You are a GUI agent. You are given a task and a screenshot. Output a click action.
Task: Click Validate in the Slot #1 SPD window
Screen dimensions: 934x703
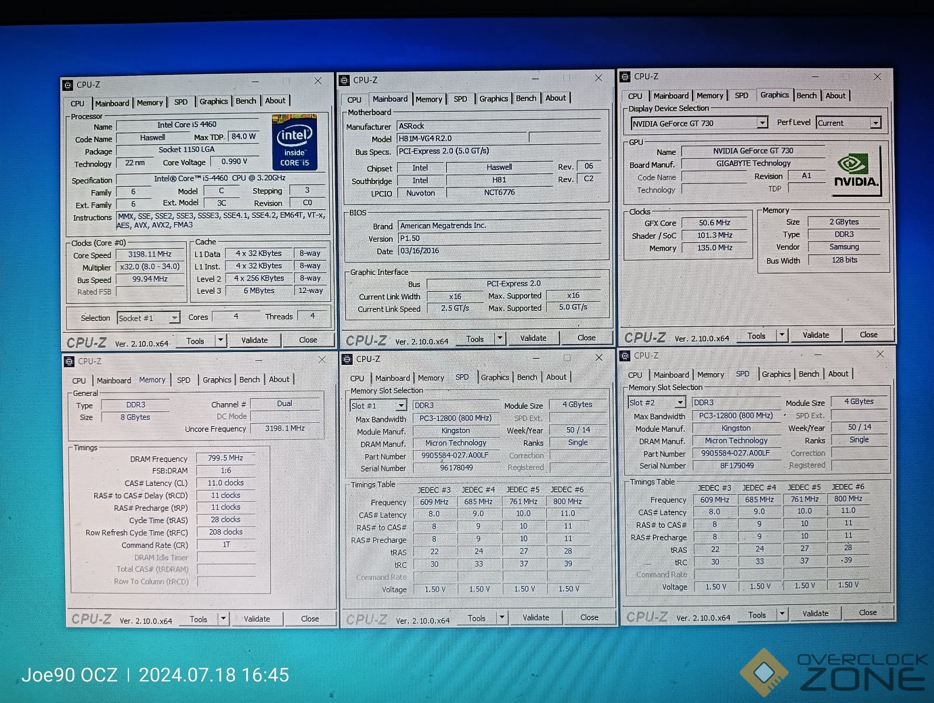click(x=536, y=617)
